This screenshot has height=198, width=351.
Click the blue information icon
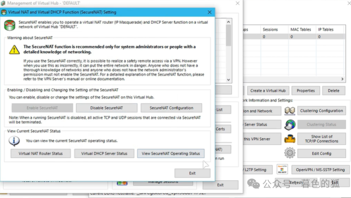14,141
